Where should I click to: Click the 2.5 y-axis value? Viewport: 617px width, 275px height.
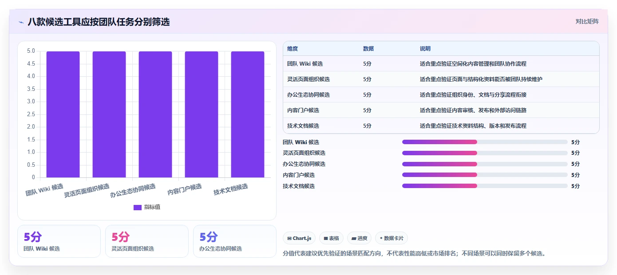31,114
